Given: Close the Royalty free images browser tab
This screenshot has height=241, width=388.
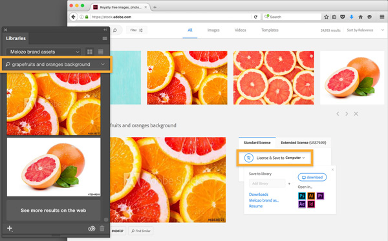Looking at the screenshot, I should [x=145, y=7].
